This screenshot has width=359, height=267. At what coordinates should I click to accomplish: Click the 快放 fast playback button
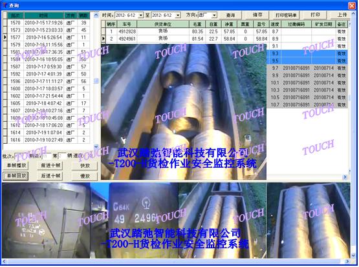[x=85, y=166]
